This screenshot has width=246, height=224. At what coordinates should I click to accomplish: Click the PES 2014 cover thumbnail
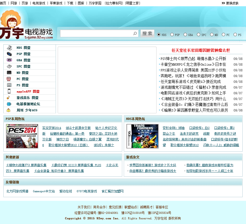click(22, 136)
